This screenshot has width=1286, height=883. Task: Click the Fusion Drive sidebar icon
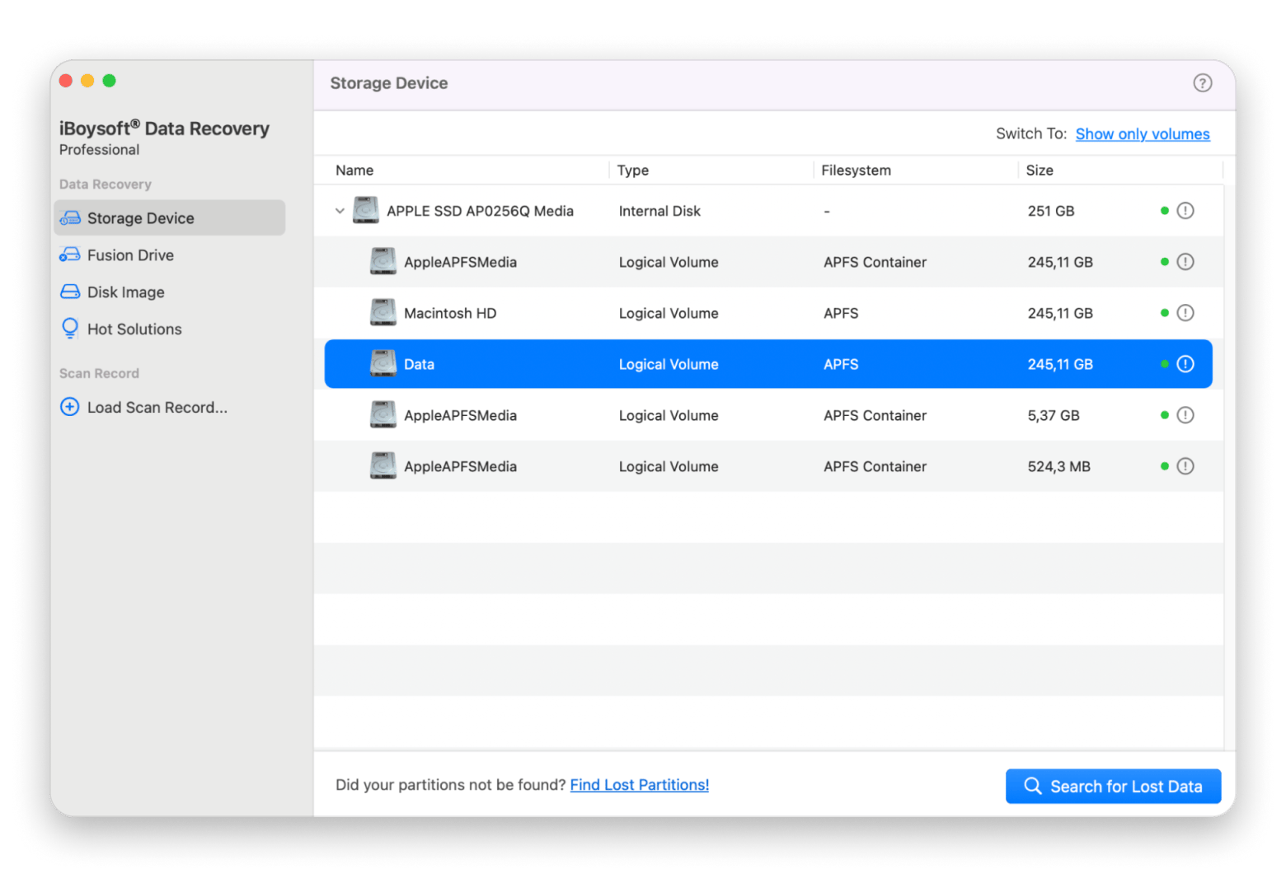click(70, 255)
